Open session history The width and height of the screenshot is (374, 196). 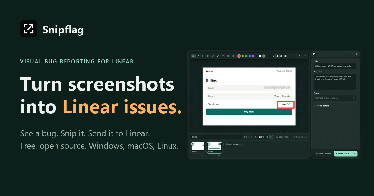tap(352, 54)
